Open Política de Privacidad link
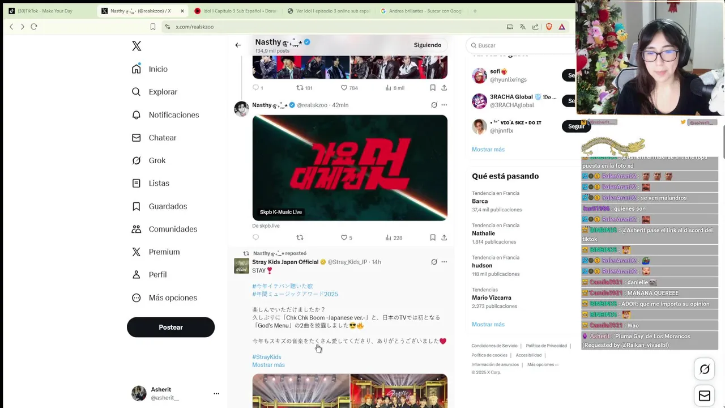The height and width of the screenshot is (408, 725). (x=546, y=346)
